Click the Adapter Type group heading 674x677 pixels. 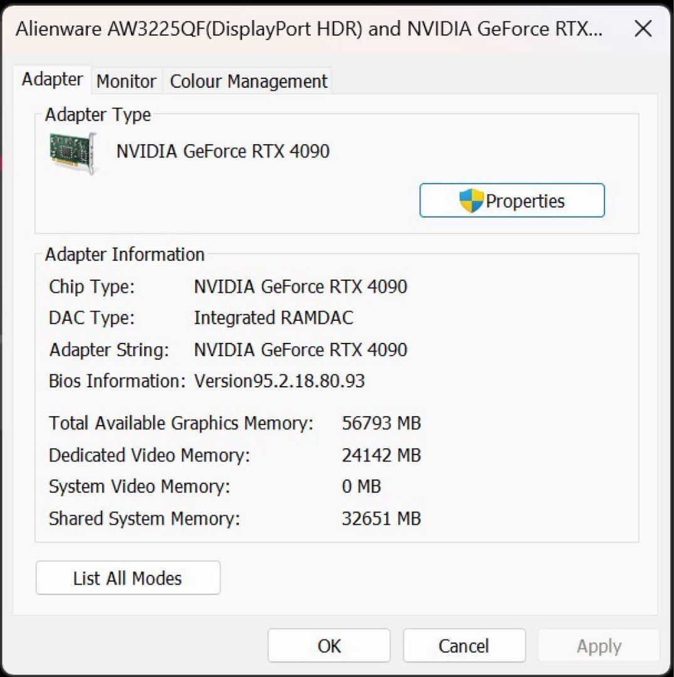click(98, 115)
